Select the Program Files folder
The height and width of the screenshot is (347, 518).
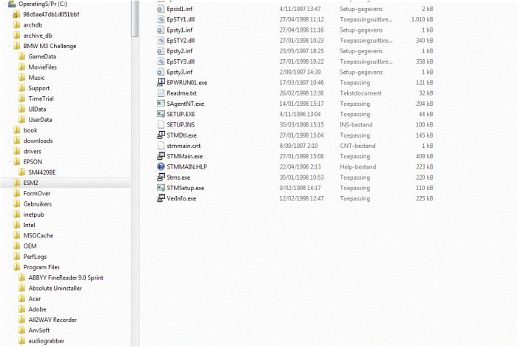click(41, 267)
